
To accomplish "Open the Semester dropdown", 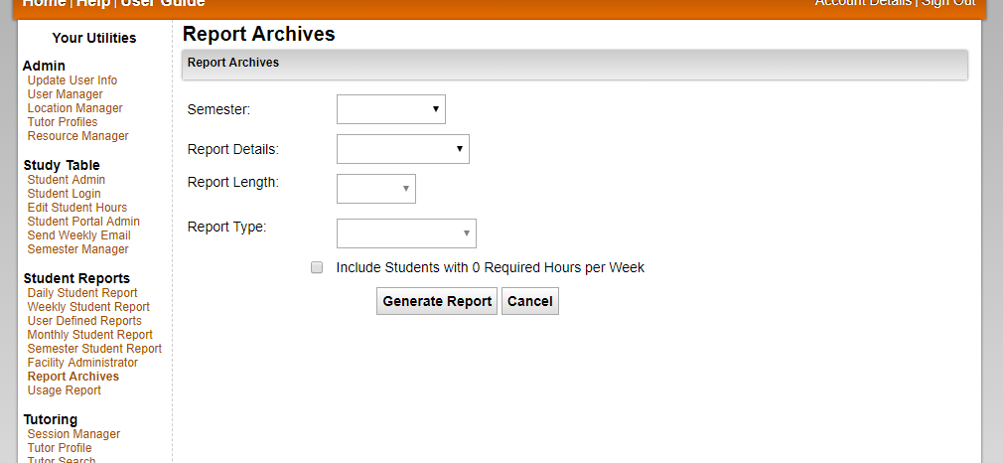I will click(x=391, y=109).
